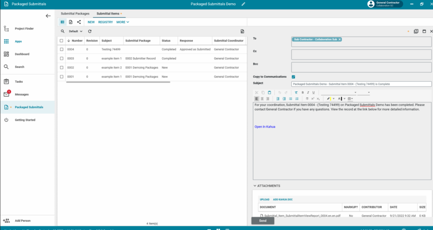Switch to the Submittal Packages tab
The image size is (433, 230).
(75, 14)
